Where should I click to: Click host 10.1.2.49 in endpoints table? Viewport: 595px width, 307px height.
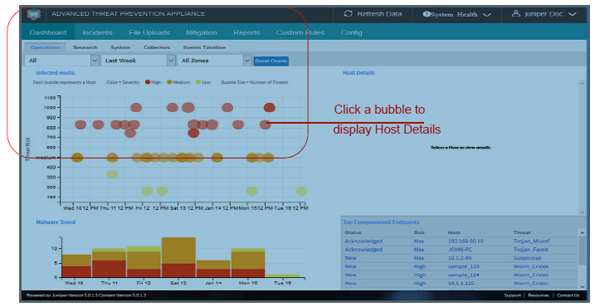point(460,258)
